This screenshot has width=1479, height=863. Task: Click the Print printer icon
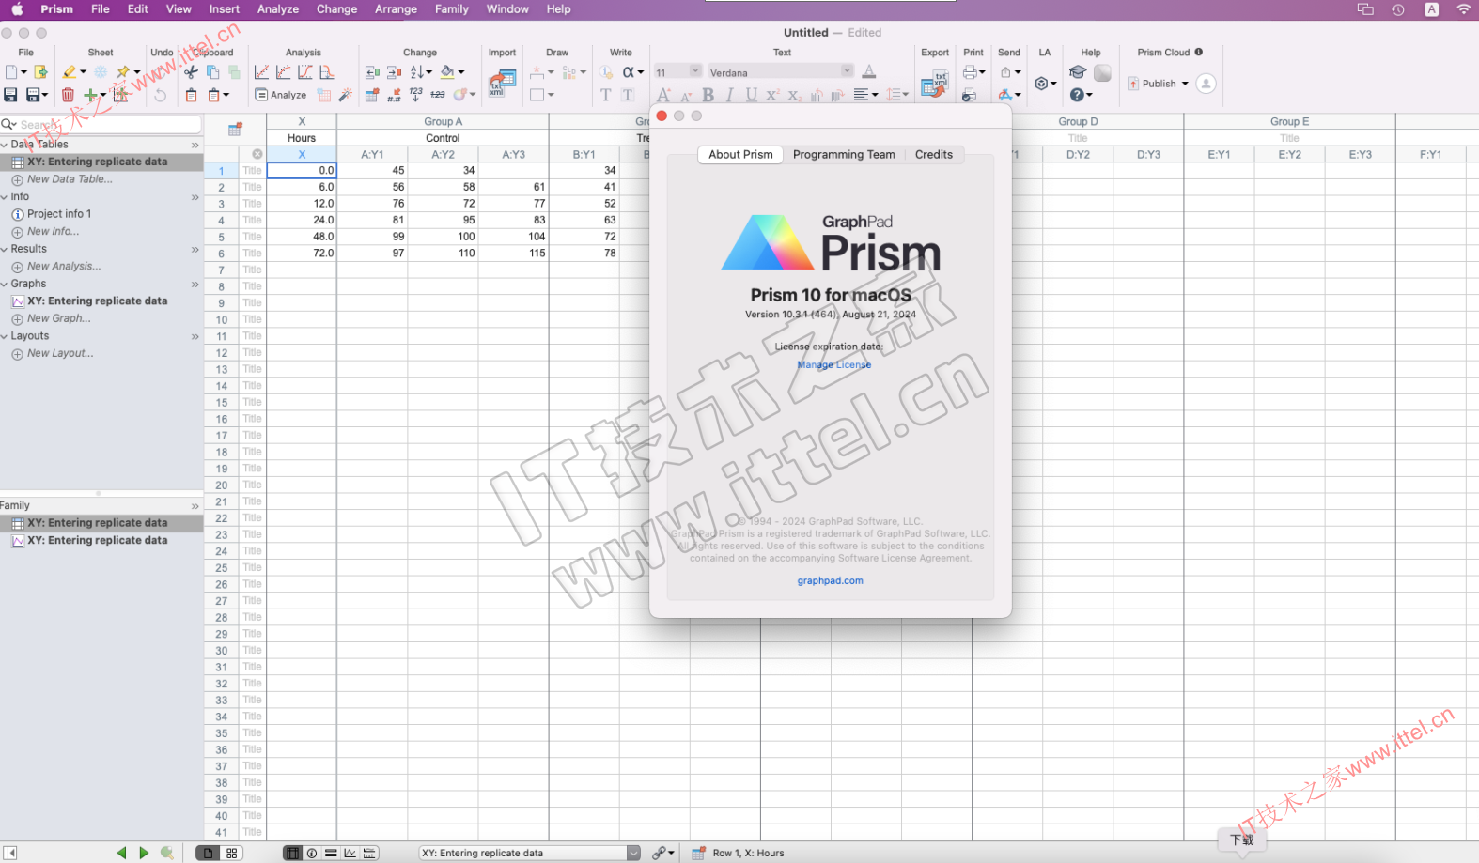(970, 72)
